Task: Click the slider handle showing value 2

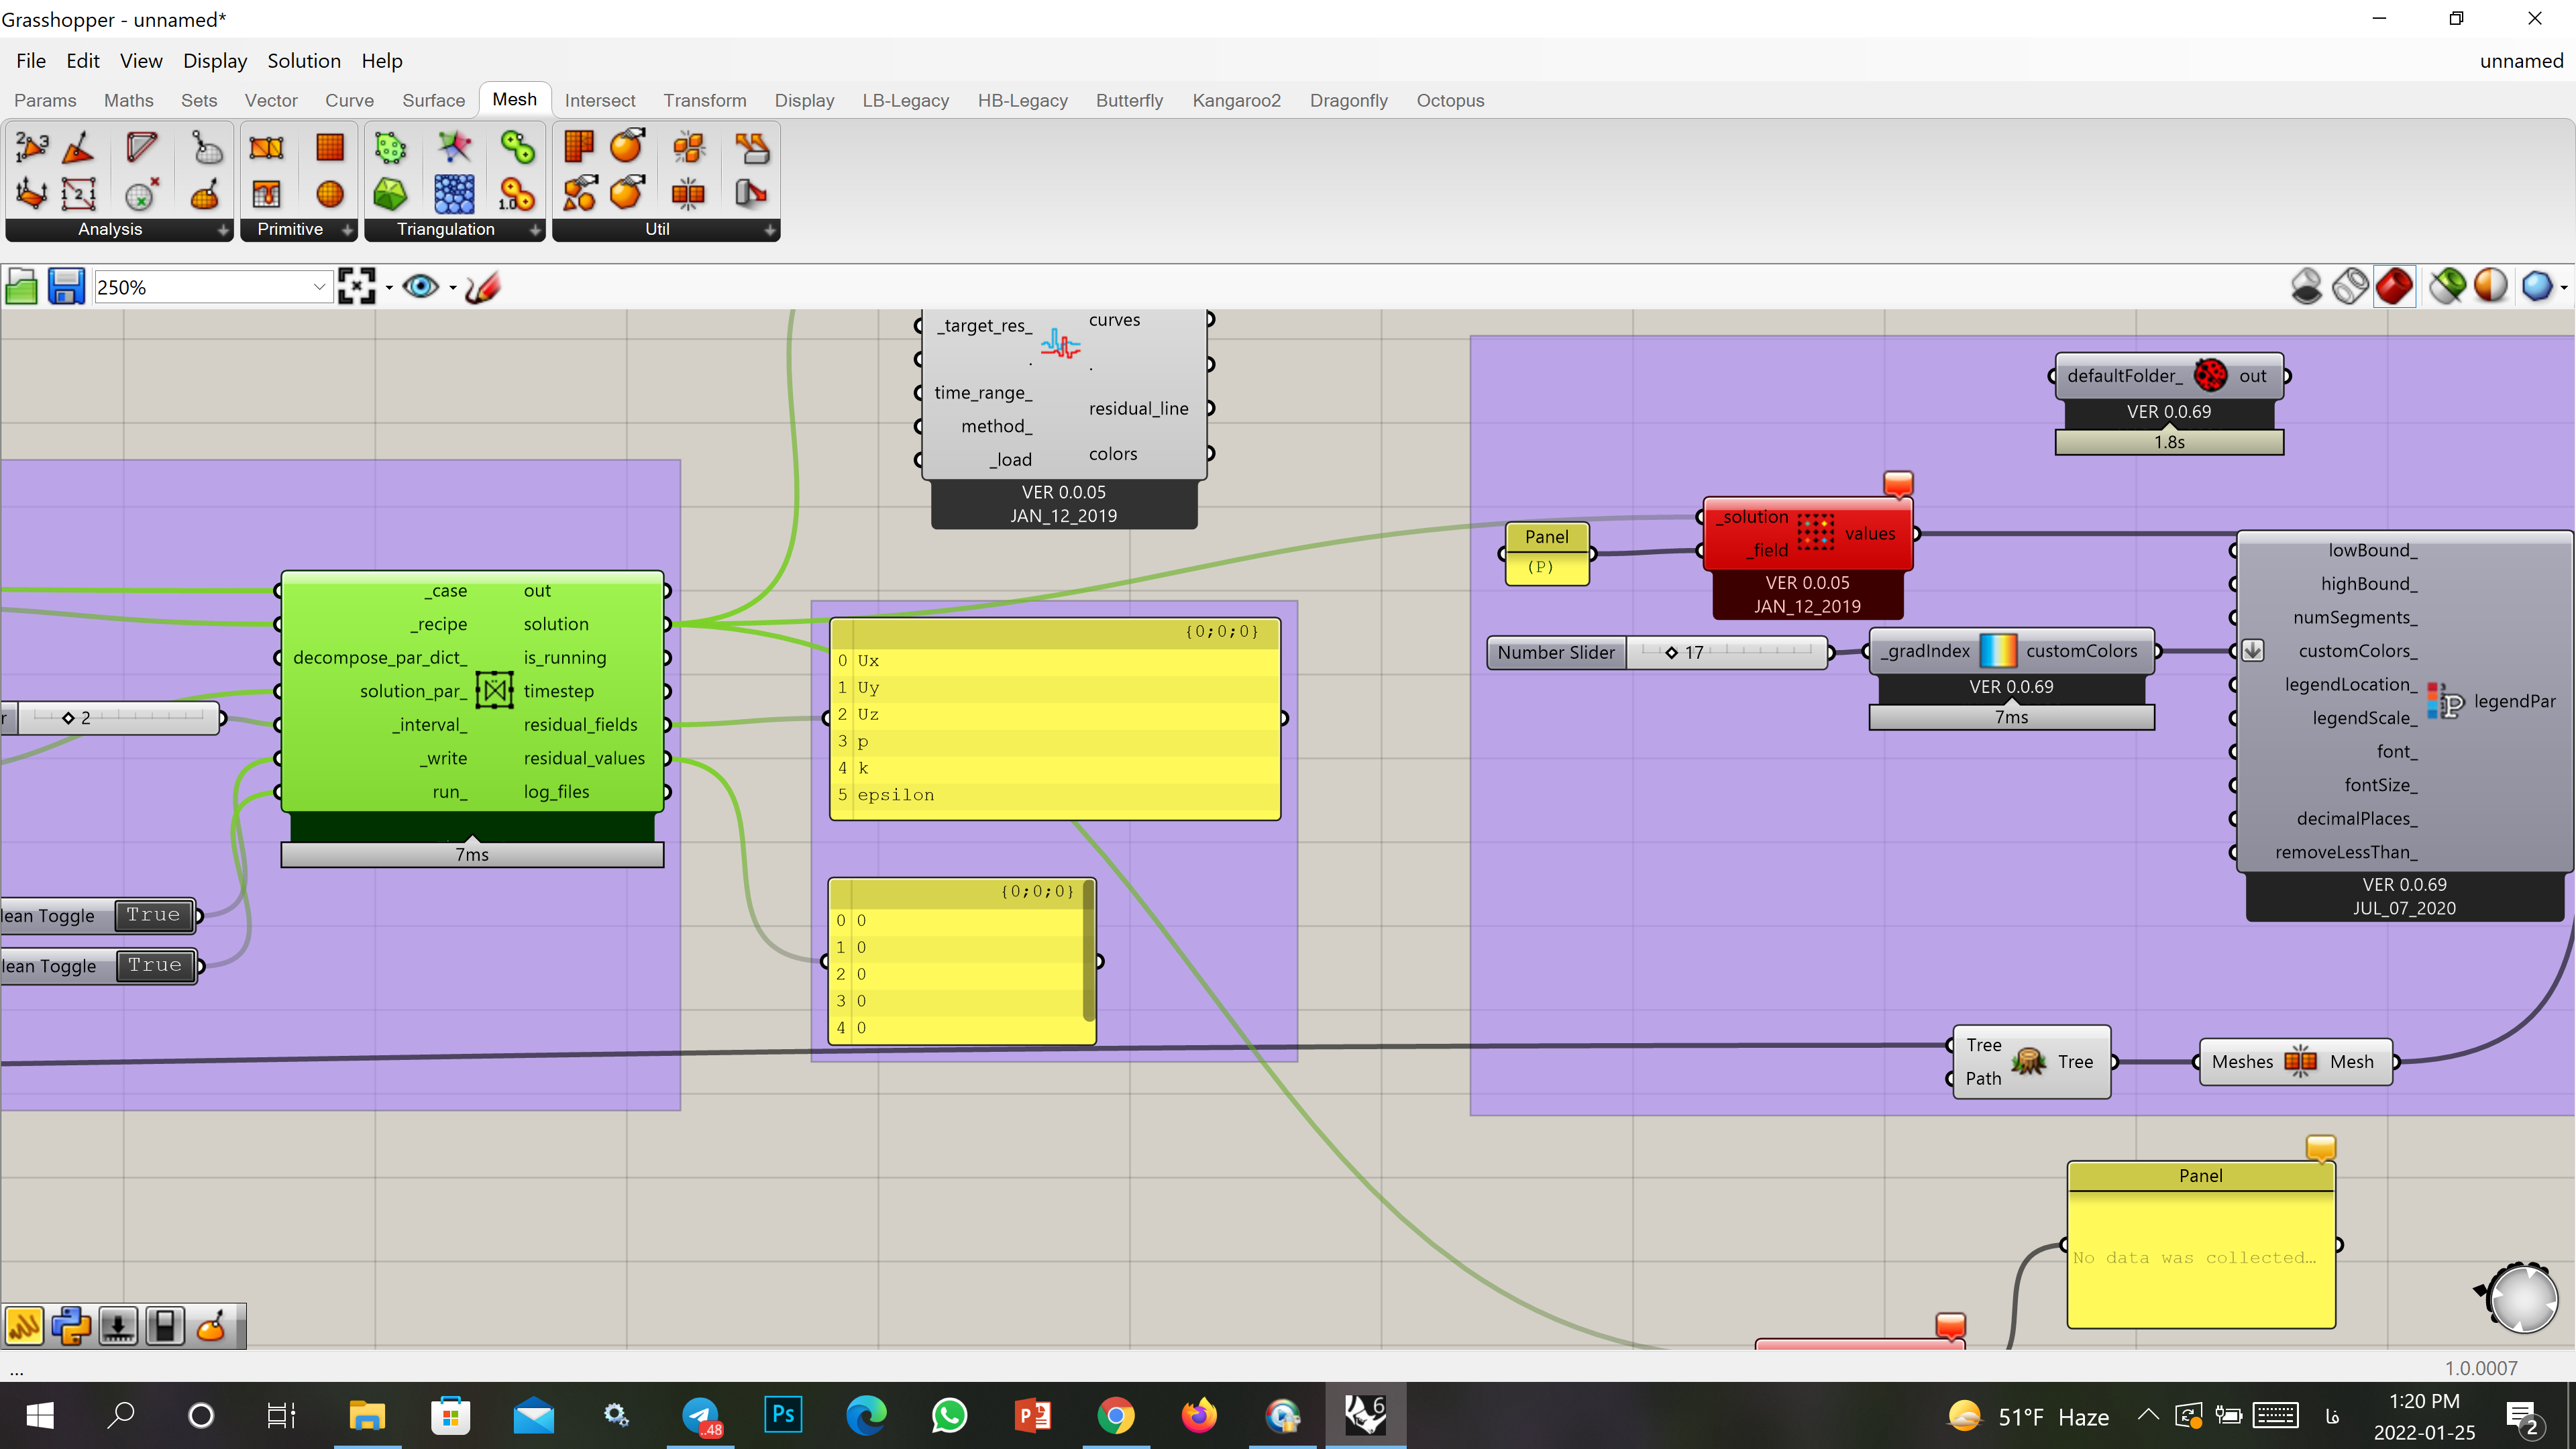Action: 68,717
